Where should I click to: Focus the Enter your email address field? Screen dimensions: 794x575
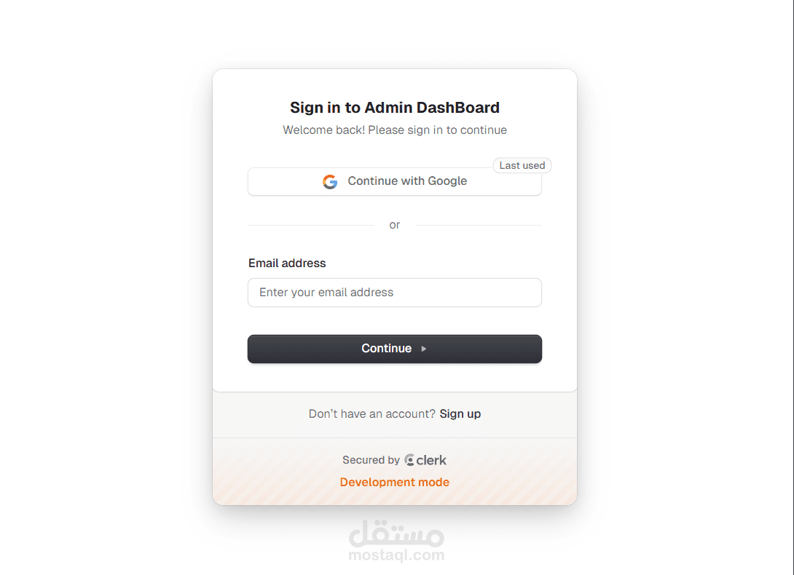tap(394, 293)
